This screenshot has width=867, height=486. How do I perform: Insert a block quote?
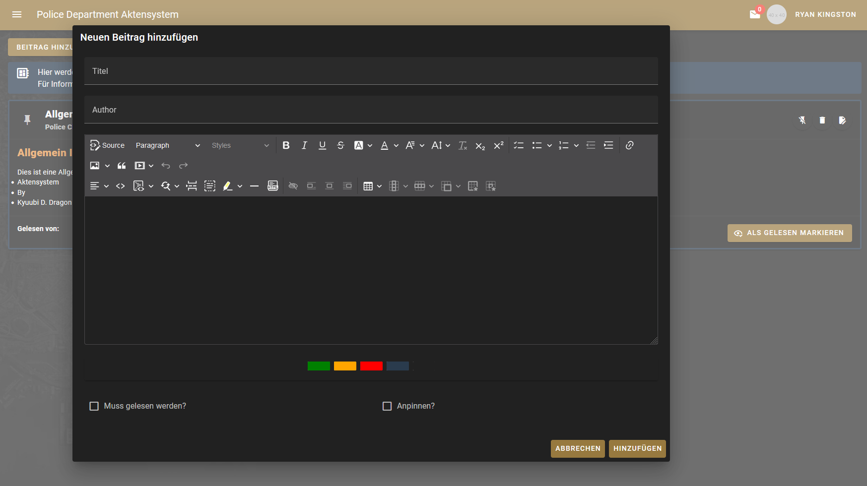pos(122,166)
